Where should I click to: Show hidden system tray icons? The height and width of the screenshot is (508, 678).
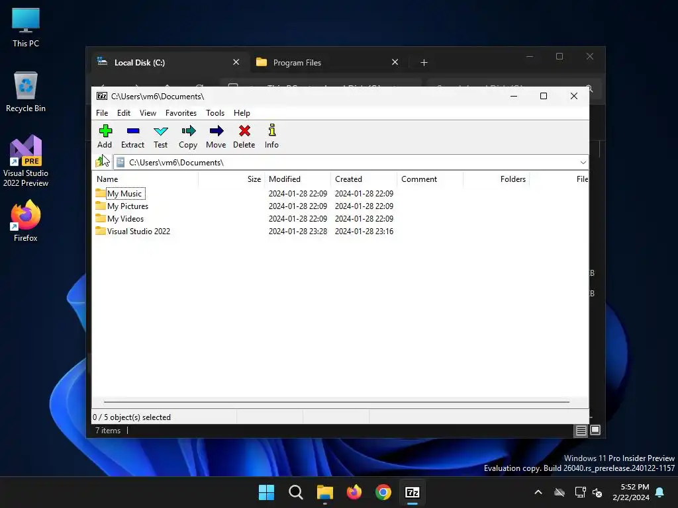pyautogui.click(x=538, y=492)
